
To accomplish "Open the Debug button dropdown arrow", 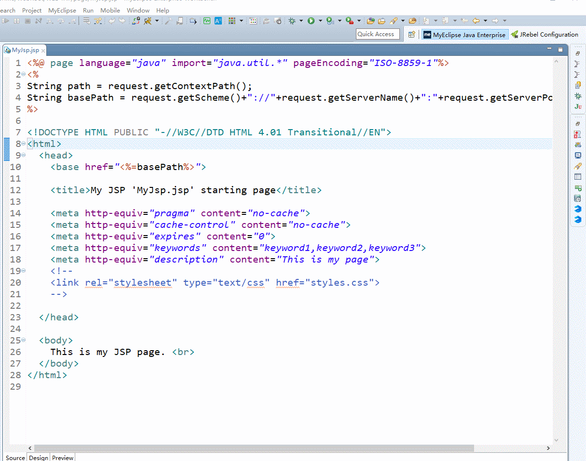I will [x=301, y=21].
